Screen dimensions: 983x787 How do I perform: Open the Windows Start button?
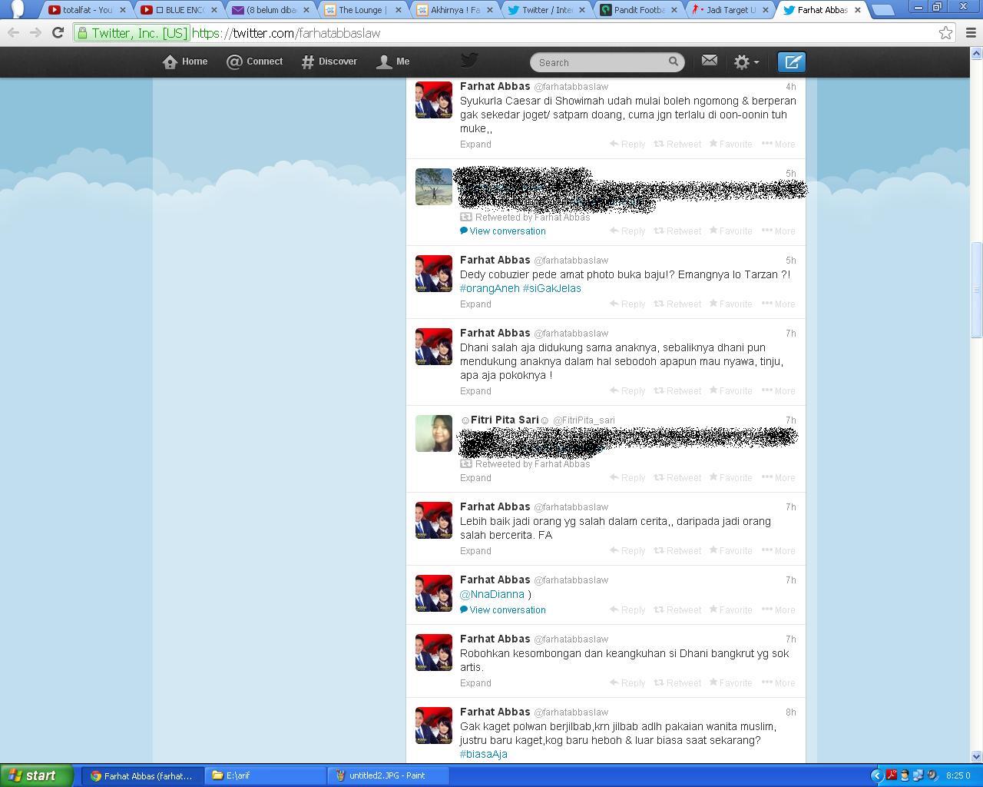click(x=37, y=775)
